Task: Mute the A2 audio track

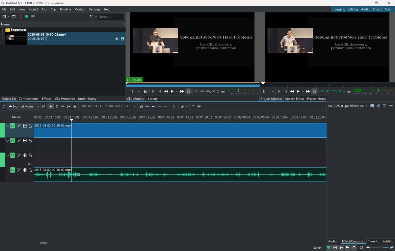Action: point(24,170)
